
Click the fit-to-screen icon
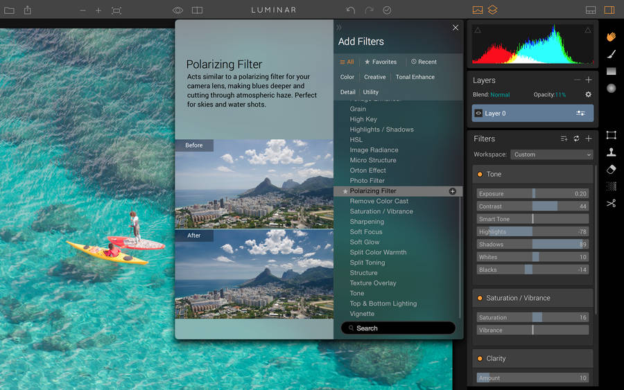[x=116, y=10]
